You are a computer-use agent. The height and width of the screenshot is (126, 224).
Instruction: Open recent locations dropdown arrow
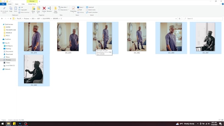click(x=8, y=18)
